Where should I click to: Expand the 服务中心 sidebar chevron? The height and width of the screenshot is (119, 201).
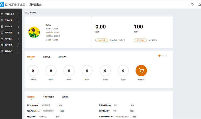click(x=19, y=51)
